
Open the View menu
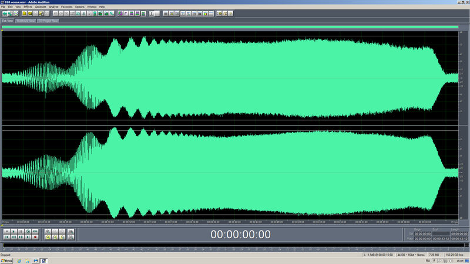[18, 6]
